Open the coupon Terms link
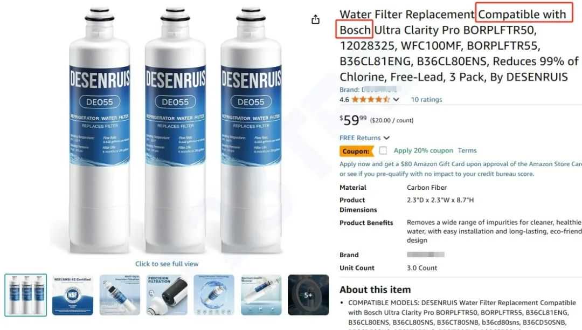The height and width of the screenshot is (330, 582). [467, 150]
